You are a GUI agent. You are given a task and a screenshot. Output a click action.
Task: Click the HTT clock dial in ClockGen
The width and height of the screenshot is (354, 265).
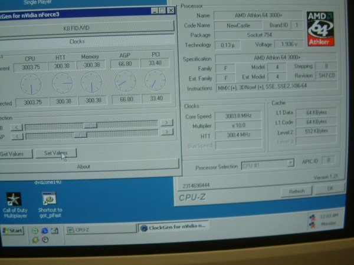(x=63, y=84)
